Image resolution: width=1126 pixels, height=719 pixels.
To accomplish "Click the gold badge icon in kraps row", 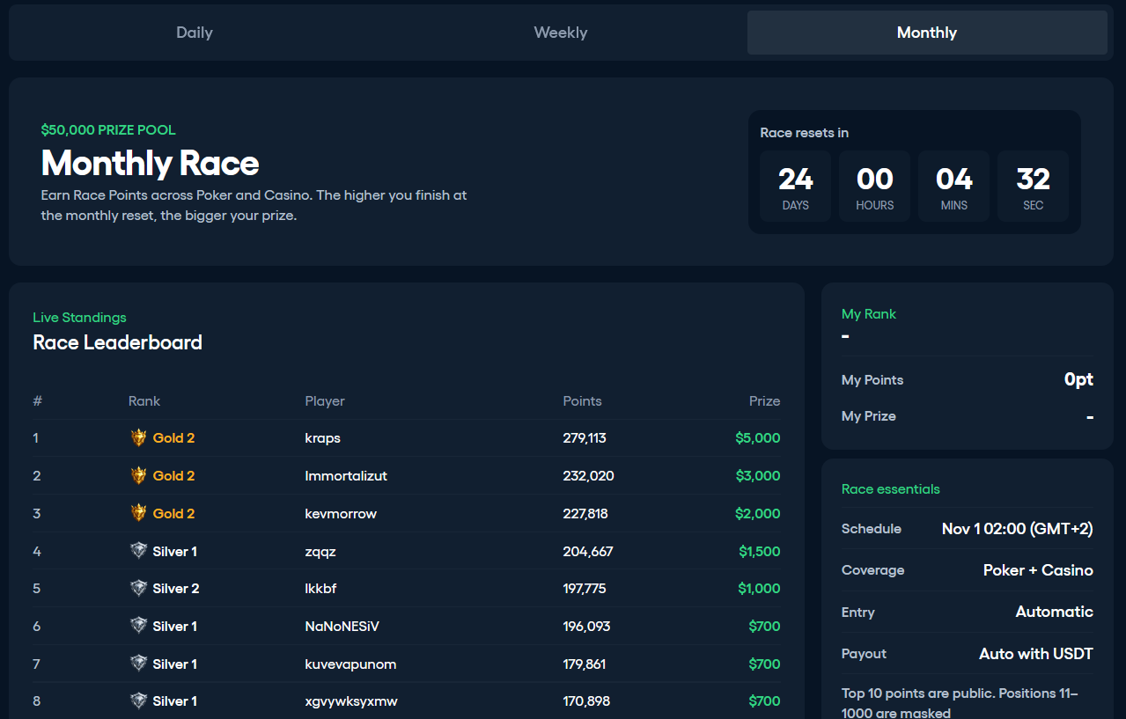I will 138,437.
